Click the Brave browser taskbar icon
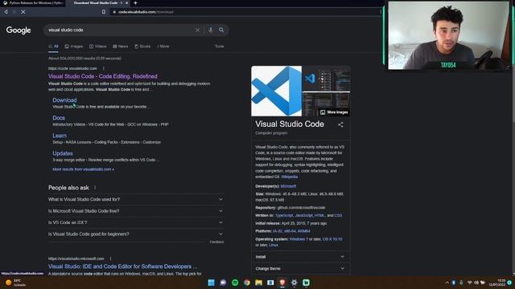Viewport: 515px width, 289px height. 282,283
